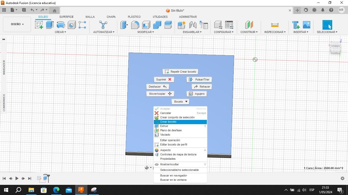The image size is (348, 195).
Task: Select Mostrar/ocultar menu entry
Action: click(180, 164)
